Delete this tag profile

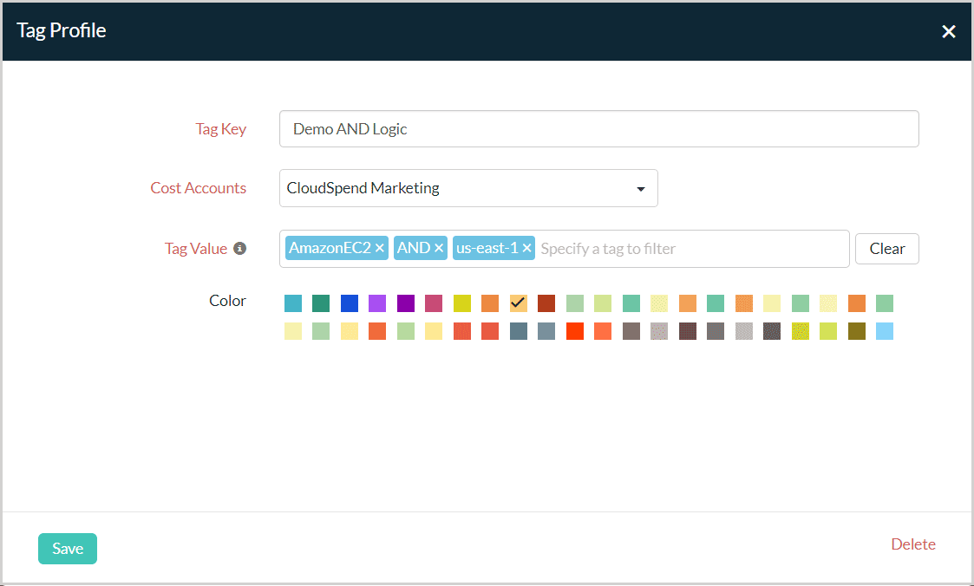pyautogui.click(x=913, y=544)
